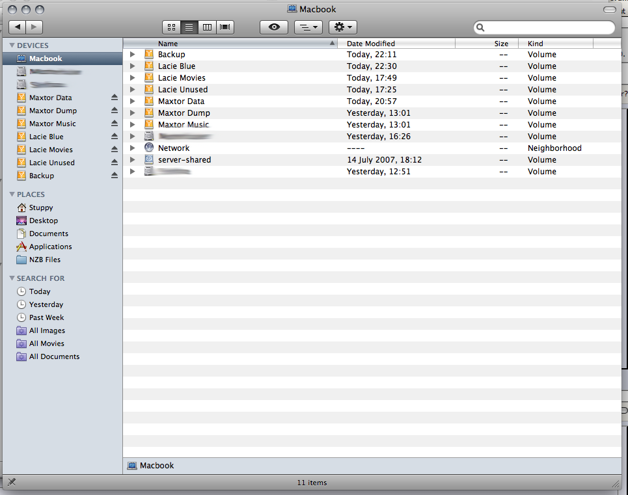Select Maxtor Dump in file list

pyautogui.click(x=372, y=113)
